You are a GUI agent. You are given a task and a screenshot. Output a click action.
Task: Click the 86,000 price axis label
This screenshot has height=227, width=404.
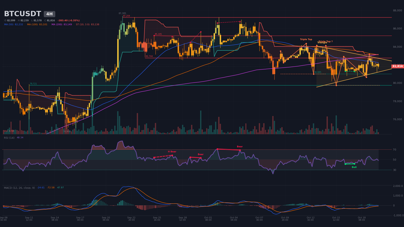tap(397, 29)
